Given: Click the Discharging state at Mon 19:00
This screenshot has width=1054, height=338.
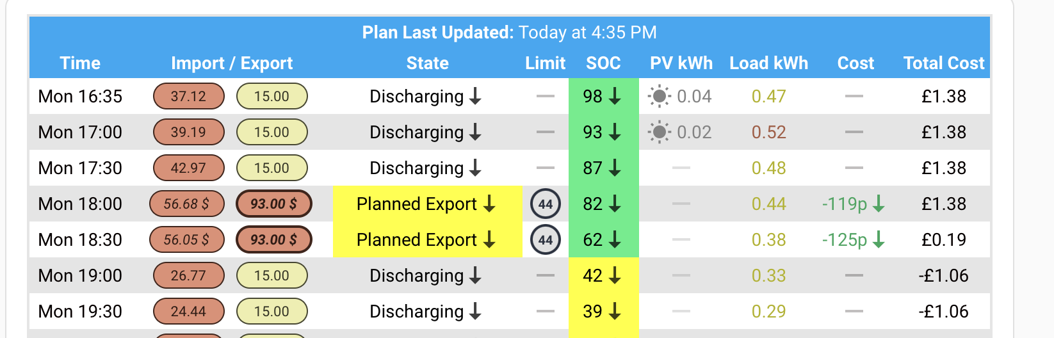Looking at the screenshot, I should pos(425,276).
